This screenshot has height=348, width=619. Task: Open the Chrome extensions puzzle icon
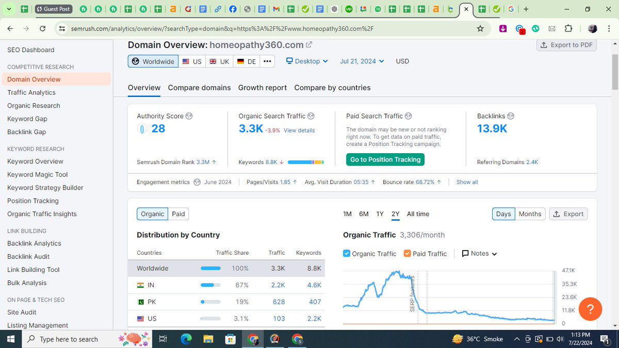568,29
